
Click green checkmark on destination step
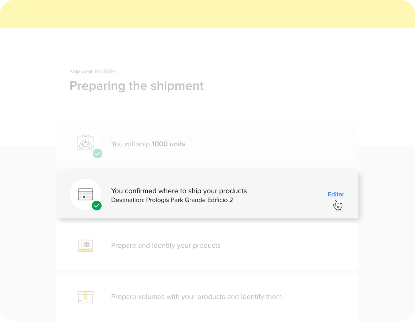click(97, 206)
